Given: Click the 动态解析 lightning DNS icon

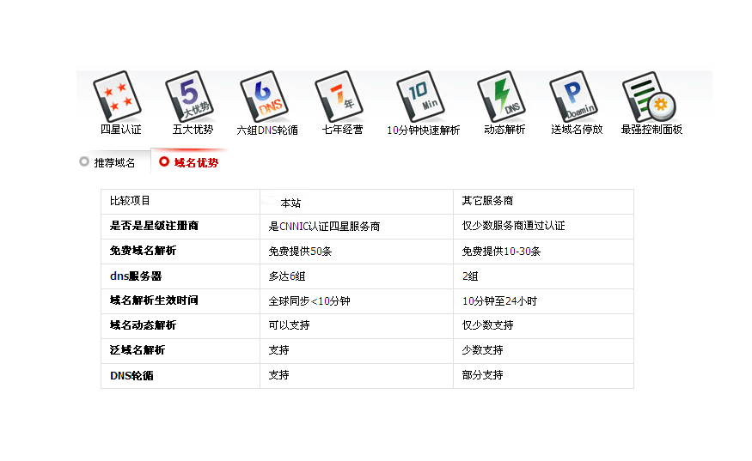Looking at the screenshot, I should click(x=502, y=96).
